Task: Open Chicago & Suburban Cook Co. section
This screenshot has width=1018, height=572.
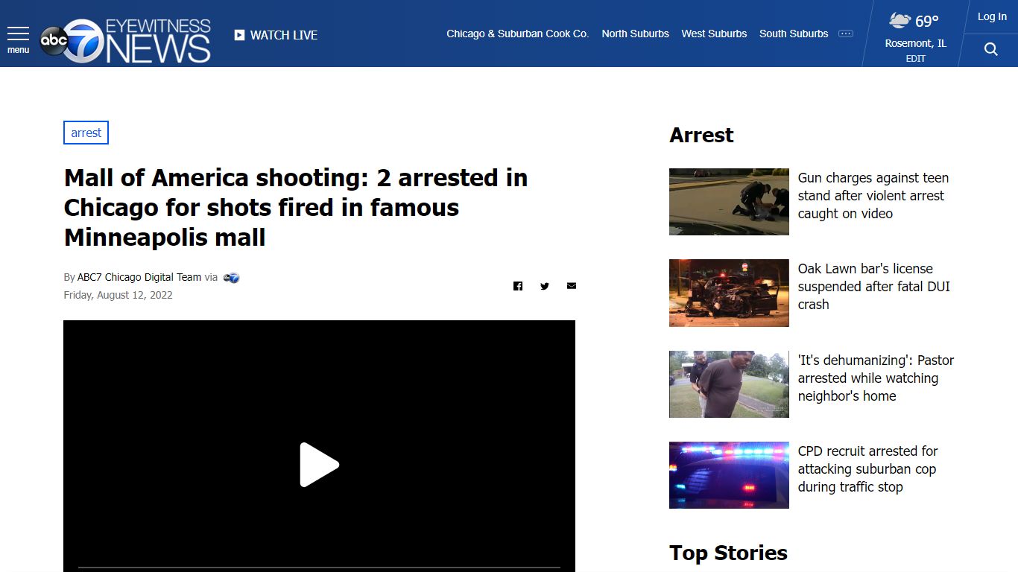Action: (x=517, y=34)
